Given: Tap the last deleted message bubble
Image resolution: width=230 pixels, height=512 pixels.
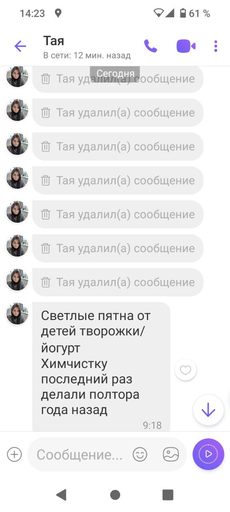Looking at the screenshot, I should click(x=118, y=282).
